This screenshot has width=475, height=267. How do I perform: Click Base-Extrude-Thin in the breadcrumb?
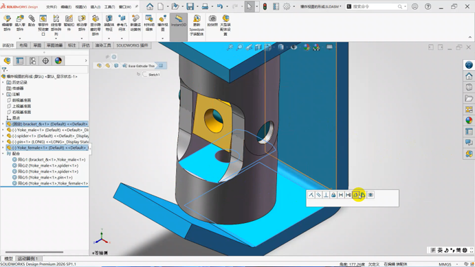[141, 66]
